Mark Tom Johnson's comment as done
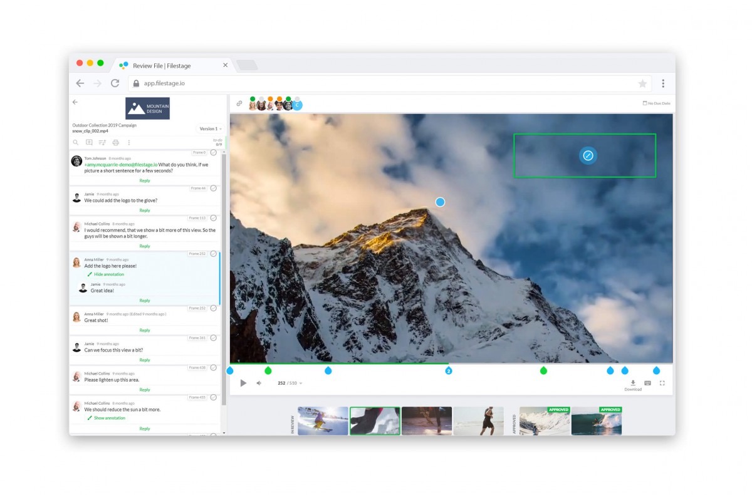 pos(212,152)
